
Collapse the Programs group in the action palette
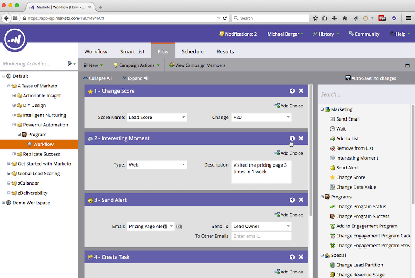(321, 197)
